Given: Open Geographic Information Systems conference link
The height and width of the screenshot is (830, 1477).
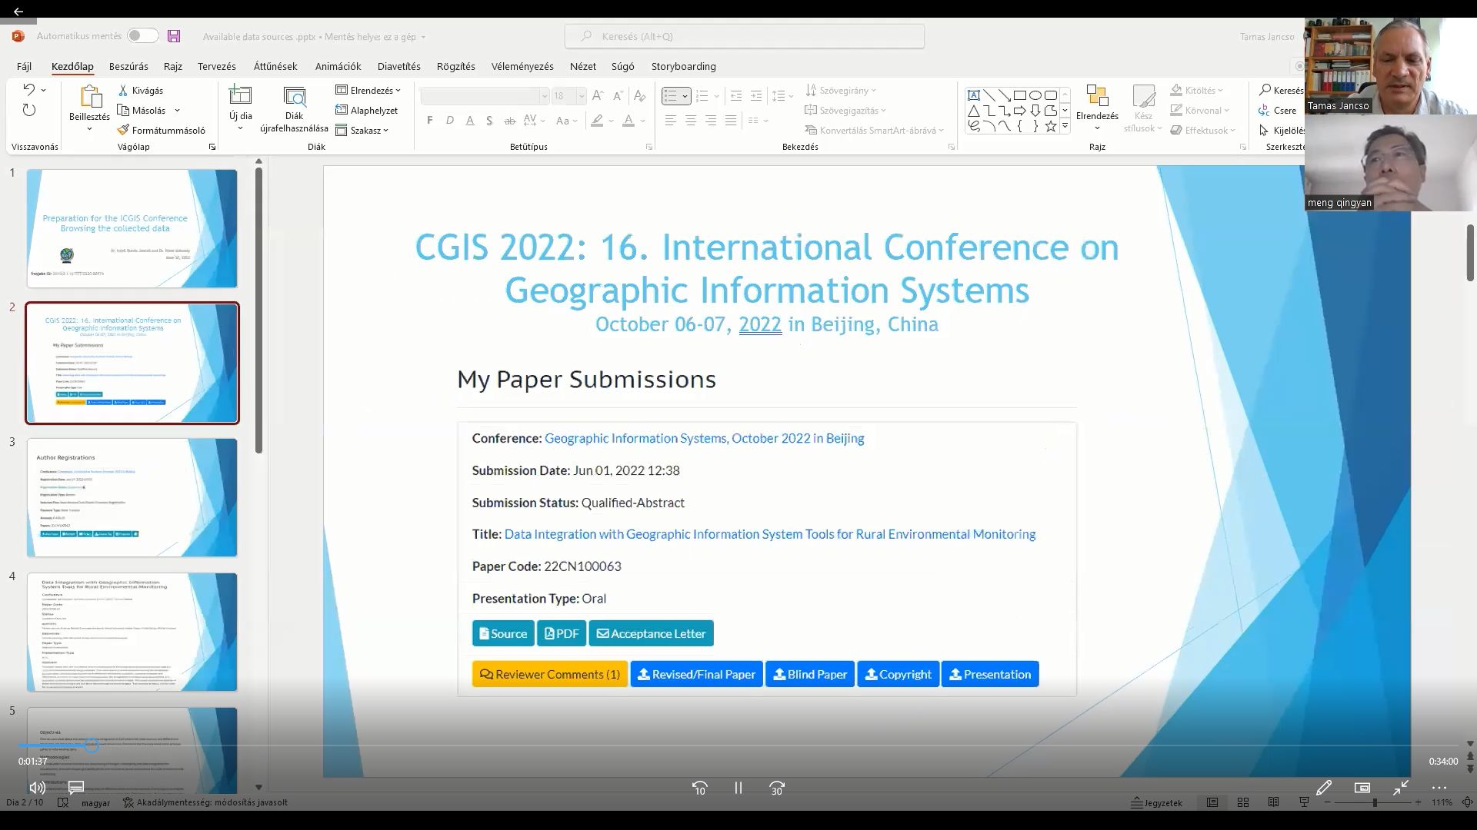Looking at the screenshot, I should (x=705, y=438).
